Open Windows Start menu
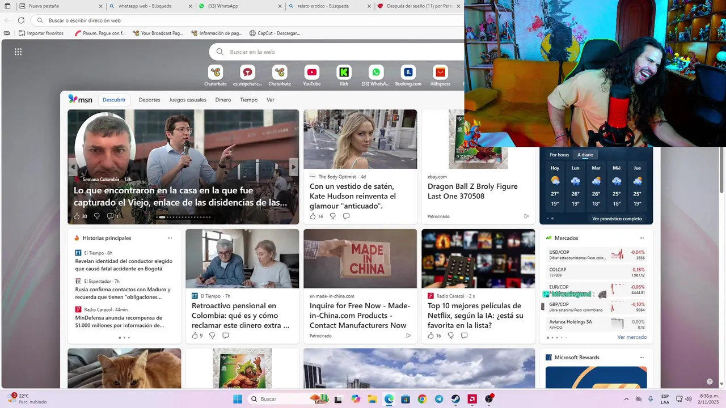The image size is (726, 408). (x=238, y=399)
